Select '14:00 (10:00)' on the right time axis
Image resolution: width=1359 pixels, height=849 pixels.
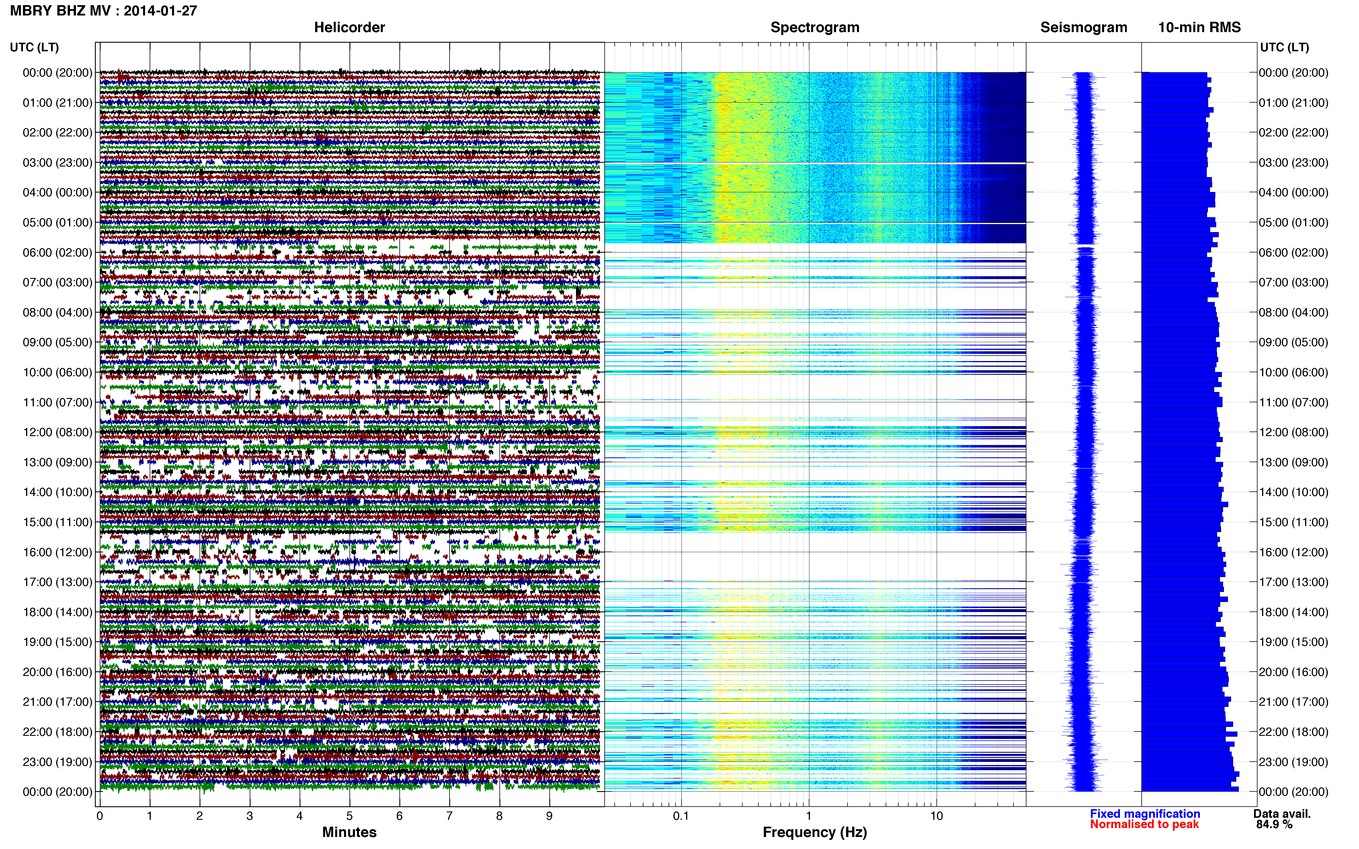point(1293,493)
